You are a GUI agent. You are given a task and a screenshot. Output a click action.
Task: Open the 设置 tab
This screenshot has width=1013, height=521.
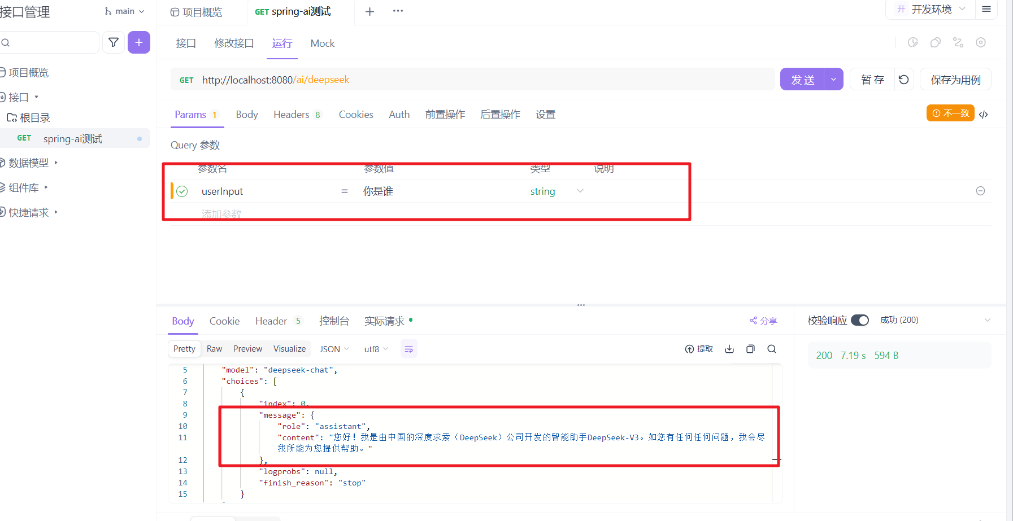click(545, 115)
